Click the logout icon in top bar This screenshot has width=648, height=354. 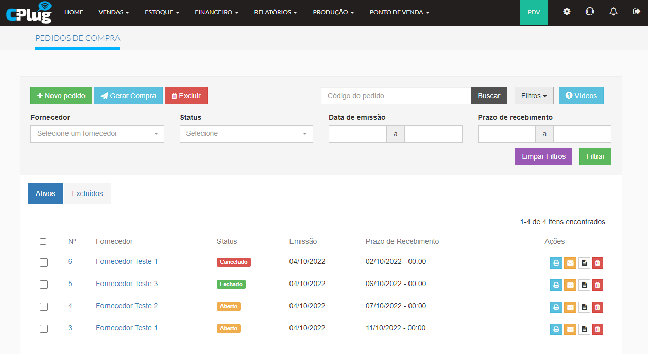636,12
